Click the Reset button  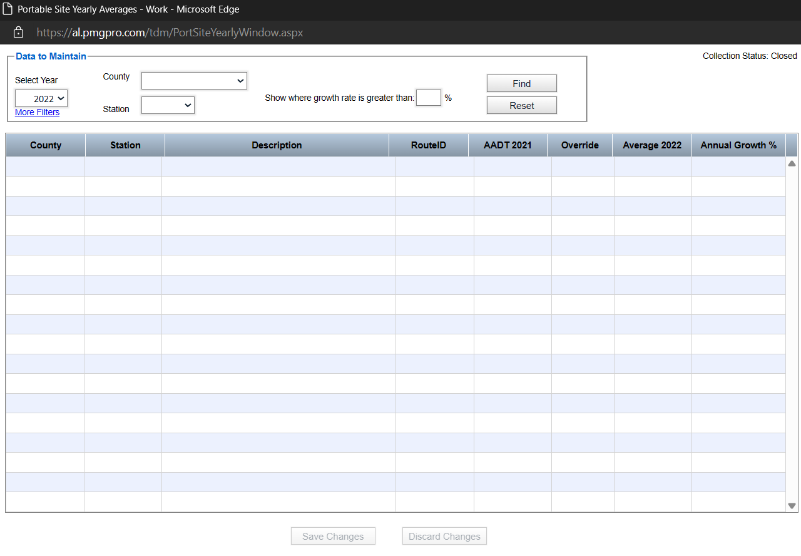click(522, 105)
